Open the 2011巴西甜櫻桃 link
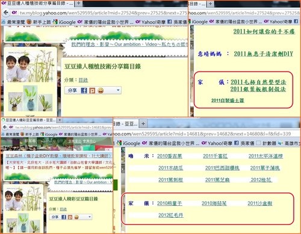 pos(222,168)
